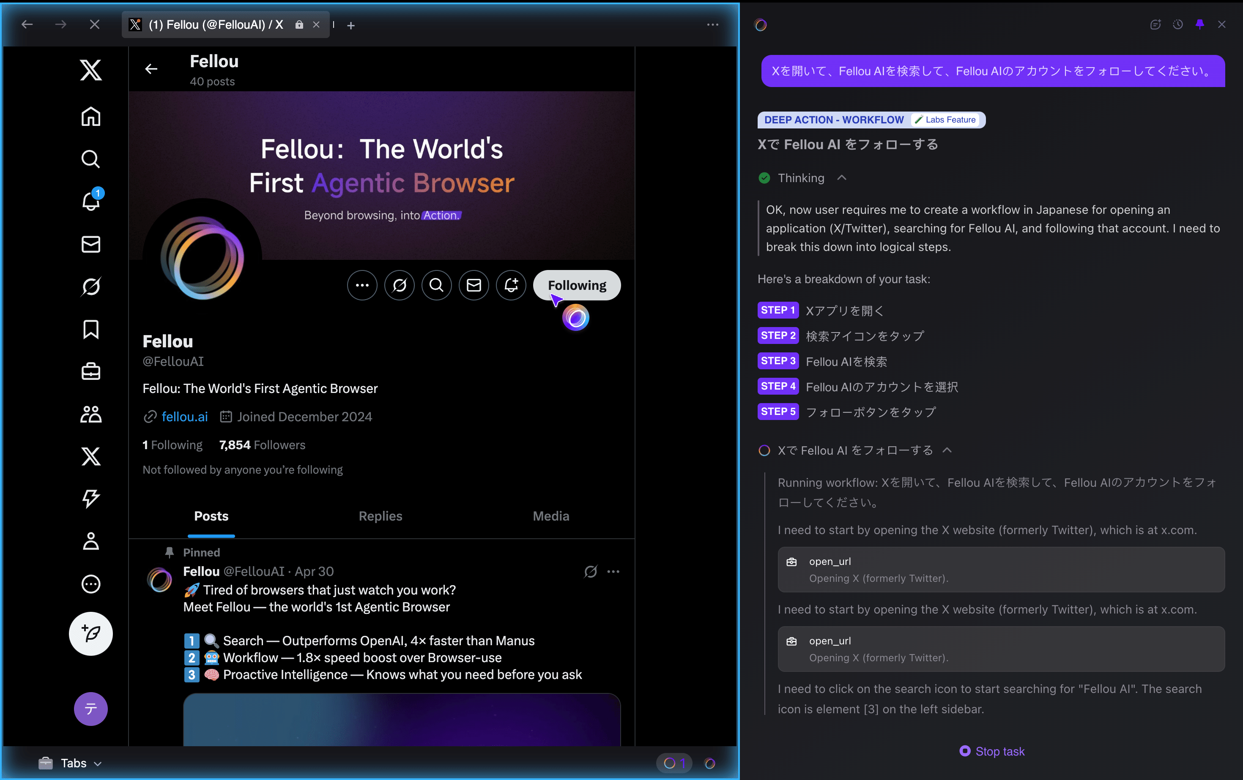Toggle post notifications bell for Fellou

(x=511, y=285)
